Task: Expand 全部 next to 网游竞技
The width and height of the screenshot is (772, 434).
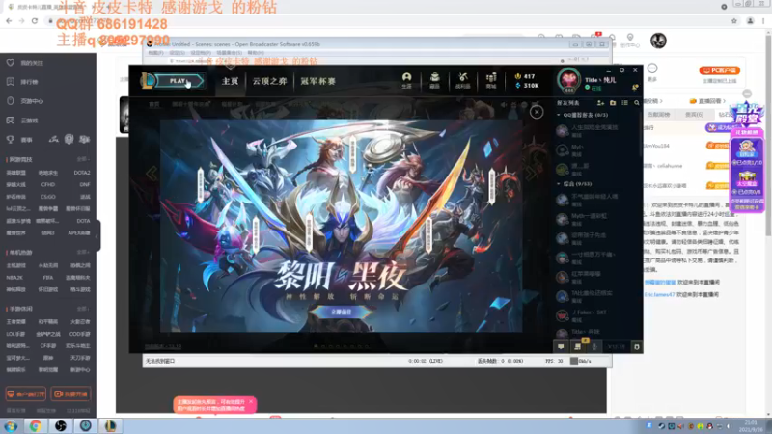Action: (x=82, y=159)
